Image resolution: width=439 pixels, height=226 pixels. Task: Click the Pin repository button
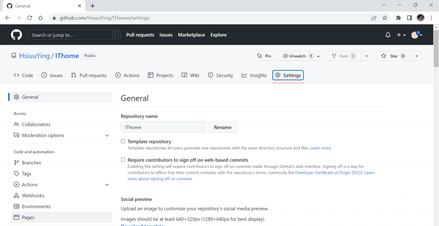coord(264,56)
